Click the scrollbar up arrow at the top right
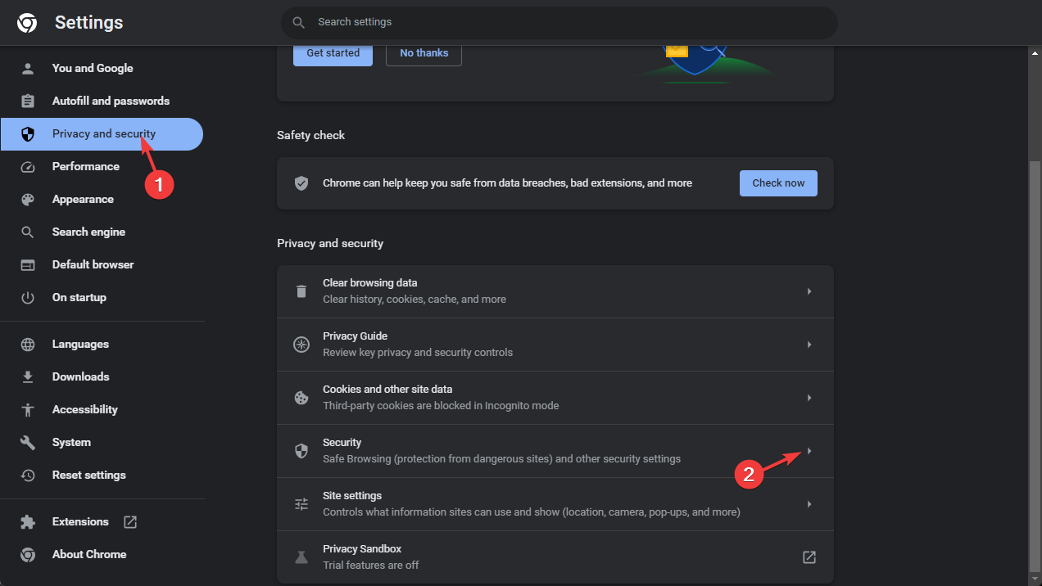This screenshot has width=1042, height=586. [1035, 53]
